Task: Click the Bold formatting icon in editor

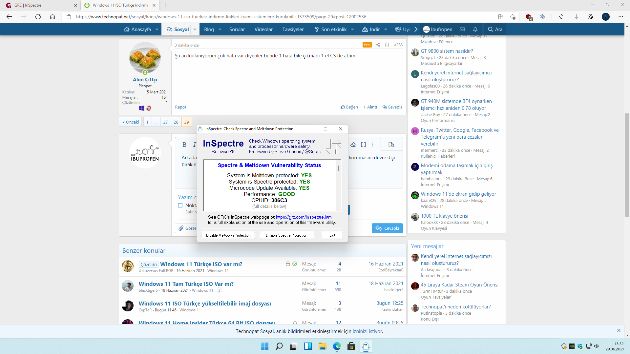Action: (184, 145)
